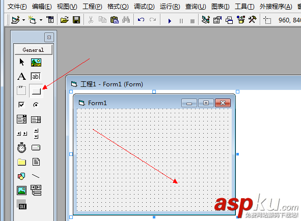Viewport: 301px width, 221px height.
Task: Open the Object Browser toolbar icon
Action: pos(241,20)
